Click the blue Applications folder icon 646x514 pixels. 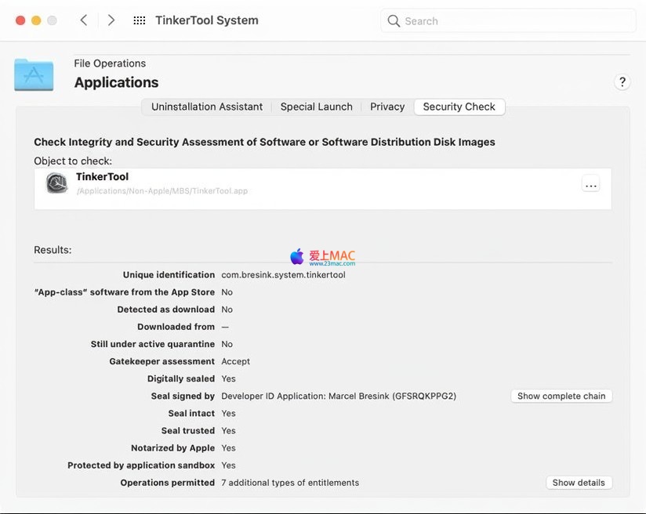(x=34, y=74)
